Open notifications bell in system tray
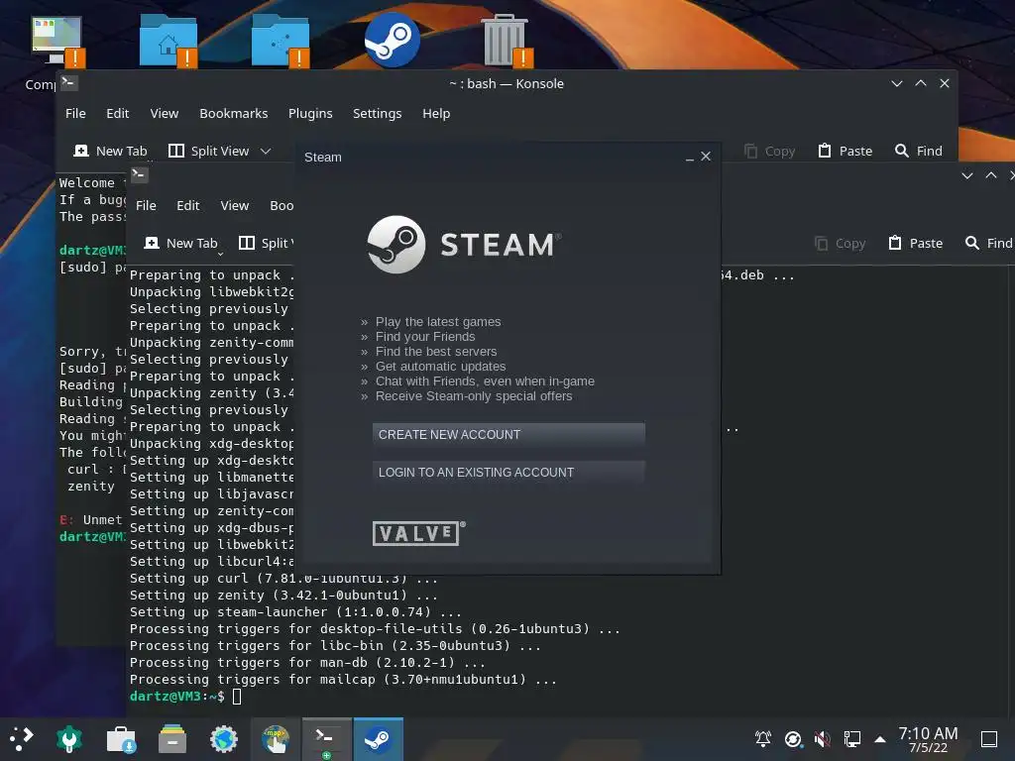Image resolution: width=1015 pixels, height=761 pixels. 763,738
